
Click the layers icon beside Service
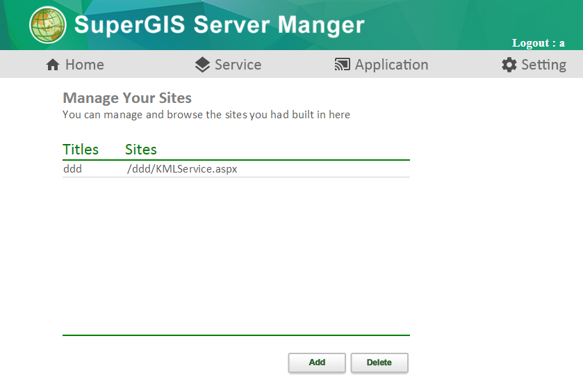click(202, 65)
